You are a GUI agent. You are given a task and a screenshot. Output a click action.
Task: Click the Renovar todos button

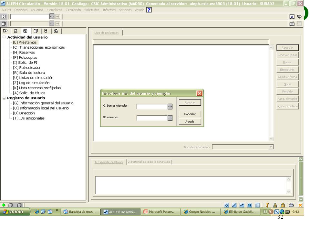pyautogui.click(x=287, y=55)
